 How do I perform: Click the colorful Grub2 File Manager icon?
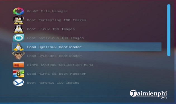pyautogui.click(x=18, y=11)
